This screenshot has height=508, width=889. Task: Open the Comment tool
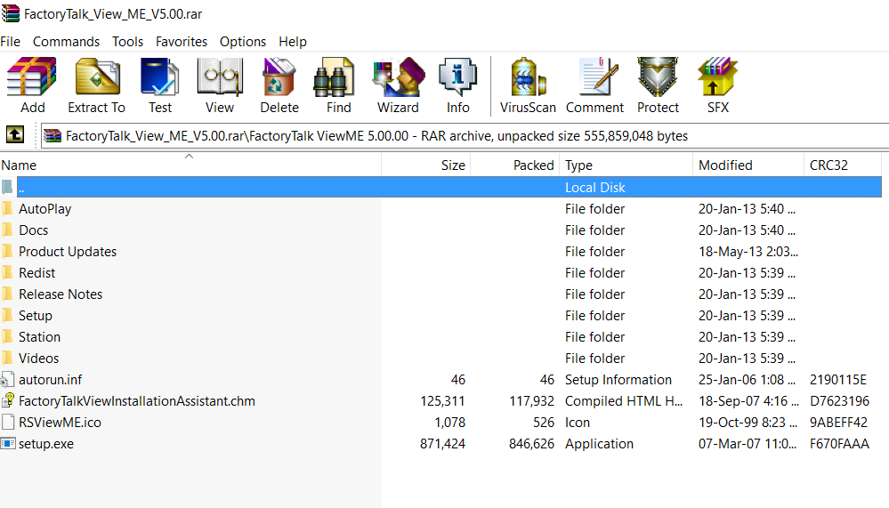(596, 76)
